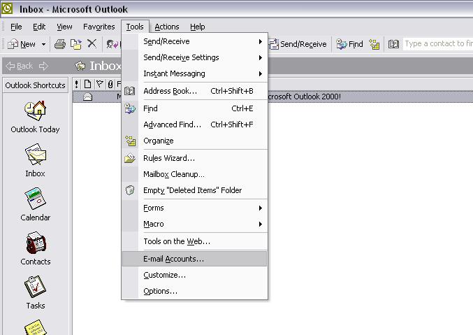
Task: Click the Inbox folder banner title
Action: click(x=105, y=66)
